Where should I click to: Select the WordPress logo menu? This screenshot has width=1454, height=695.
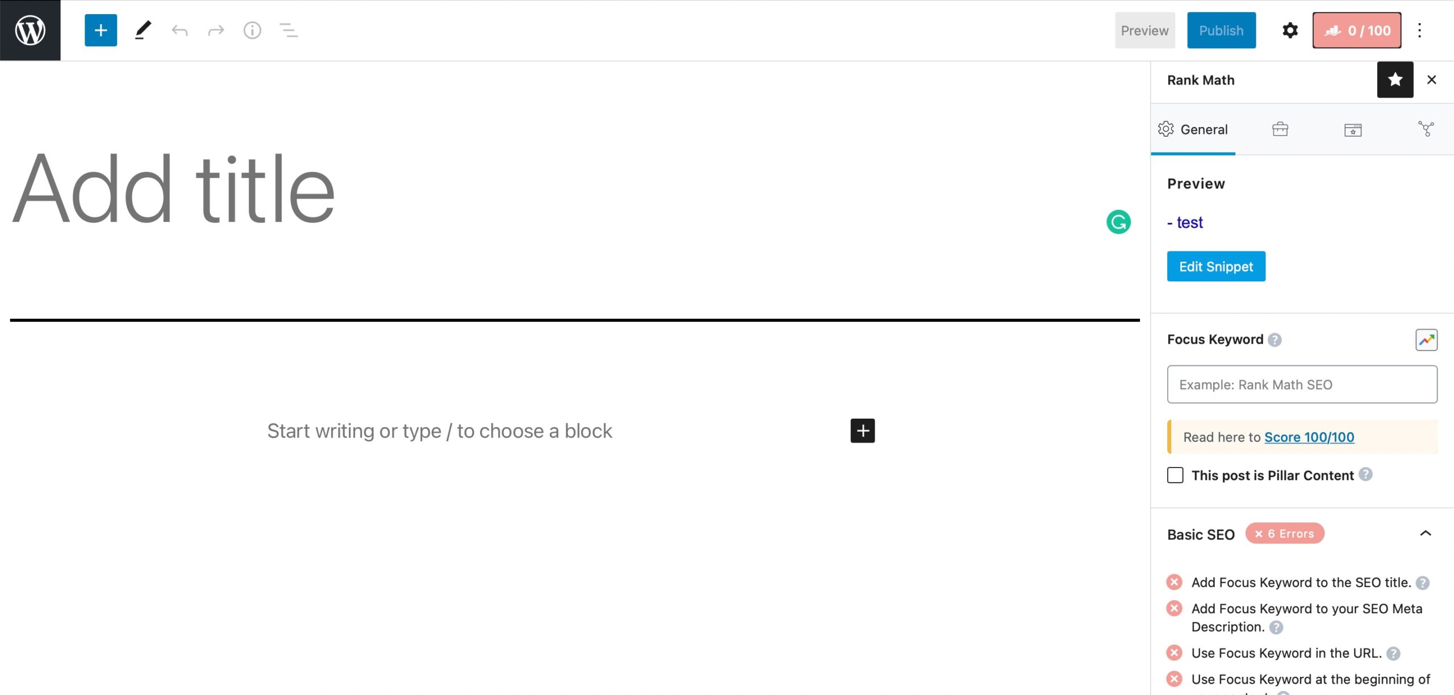click(30, 30)
